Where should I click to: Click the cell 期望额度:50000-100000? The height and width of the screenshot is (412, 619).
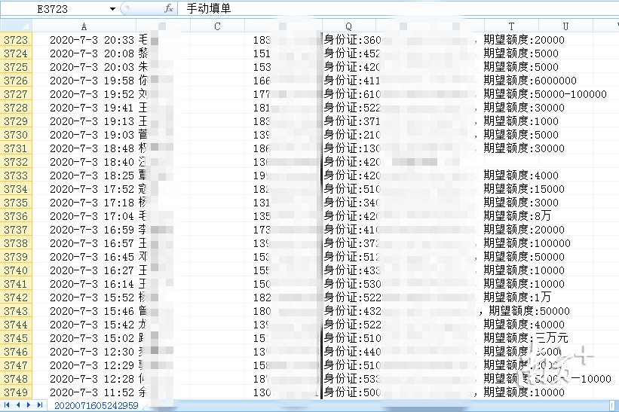(545, 94)
